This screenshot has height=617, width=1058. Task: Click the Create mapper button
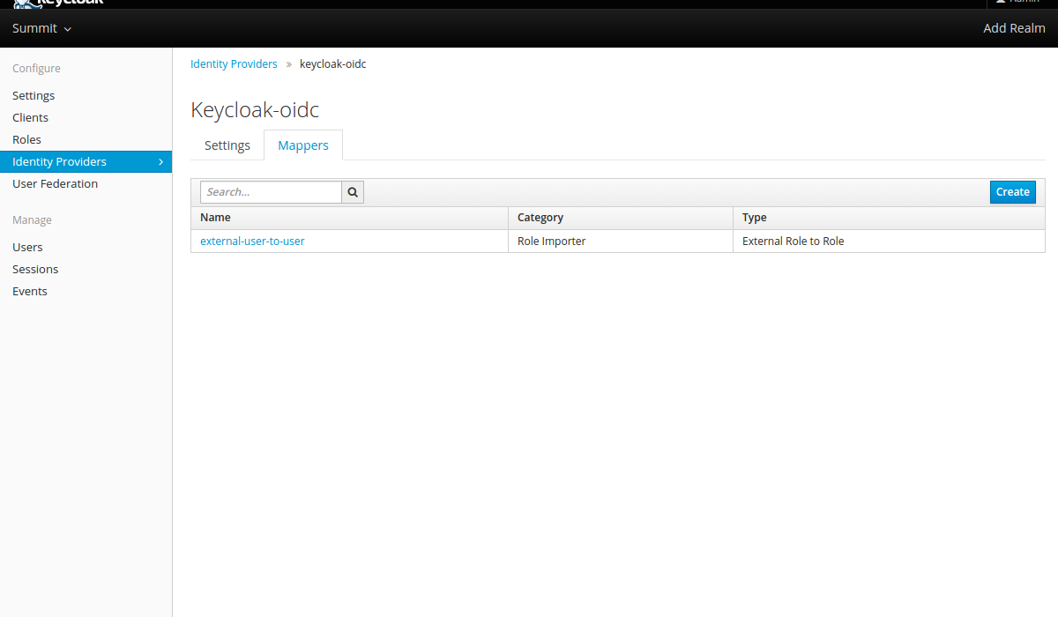click(x=1013, y=192)
